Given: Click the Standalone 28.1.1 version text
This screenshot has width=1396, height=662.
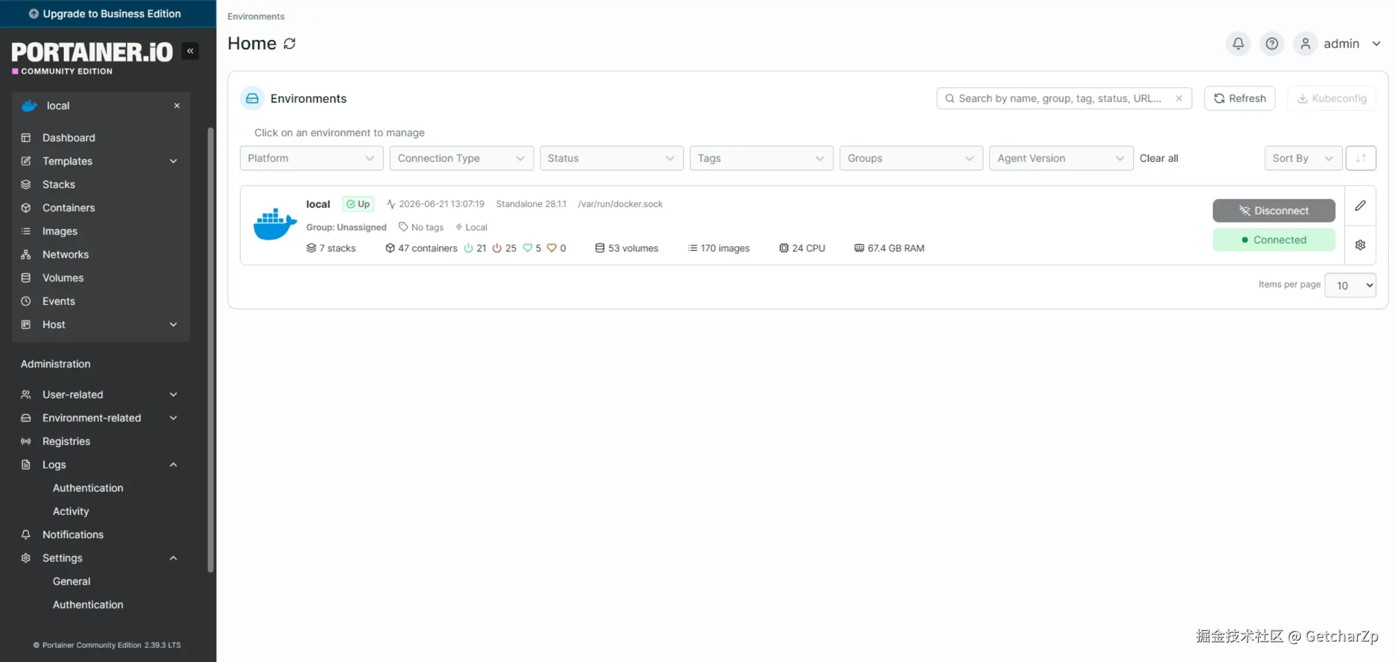Looking at the screenshot, I should (531, 204).
